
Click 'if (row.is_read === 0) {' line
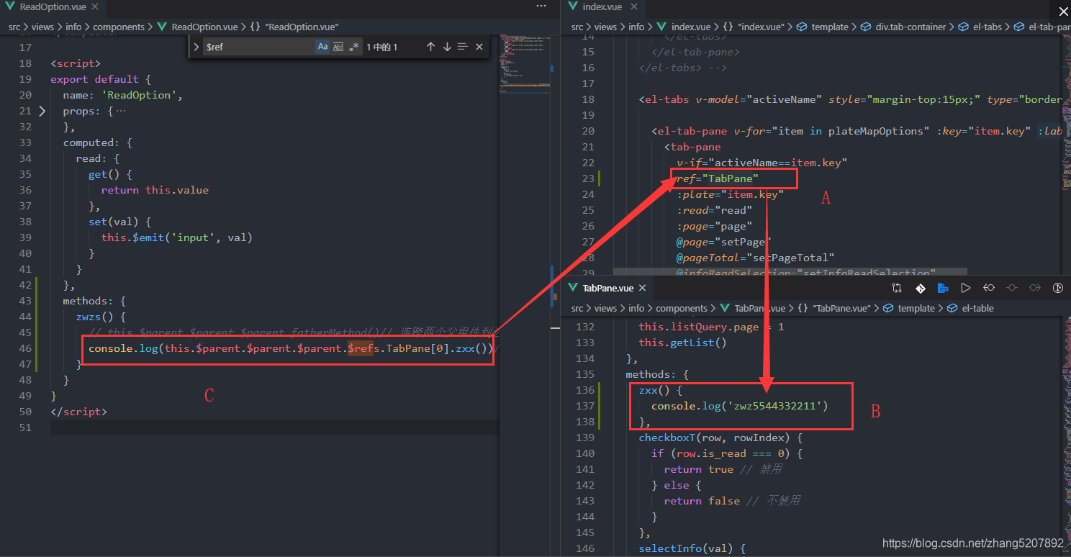click(727, 453)
